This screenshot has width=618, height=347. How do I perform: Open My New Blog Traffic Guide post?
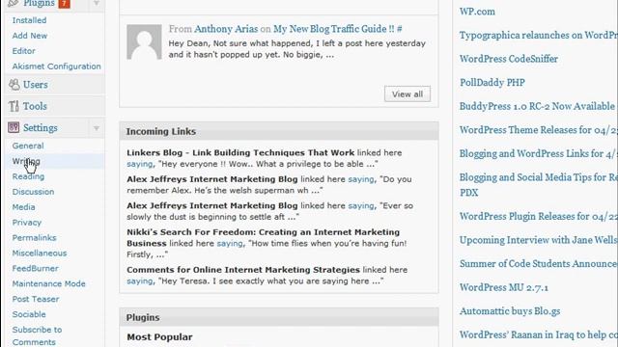click(x=334, y=29)
